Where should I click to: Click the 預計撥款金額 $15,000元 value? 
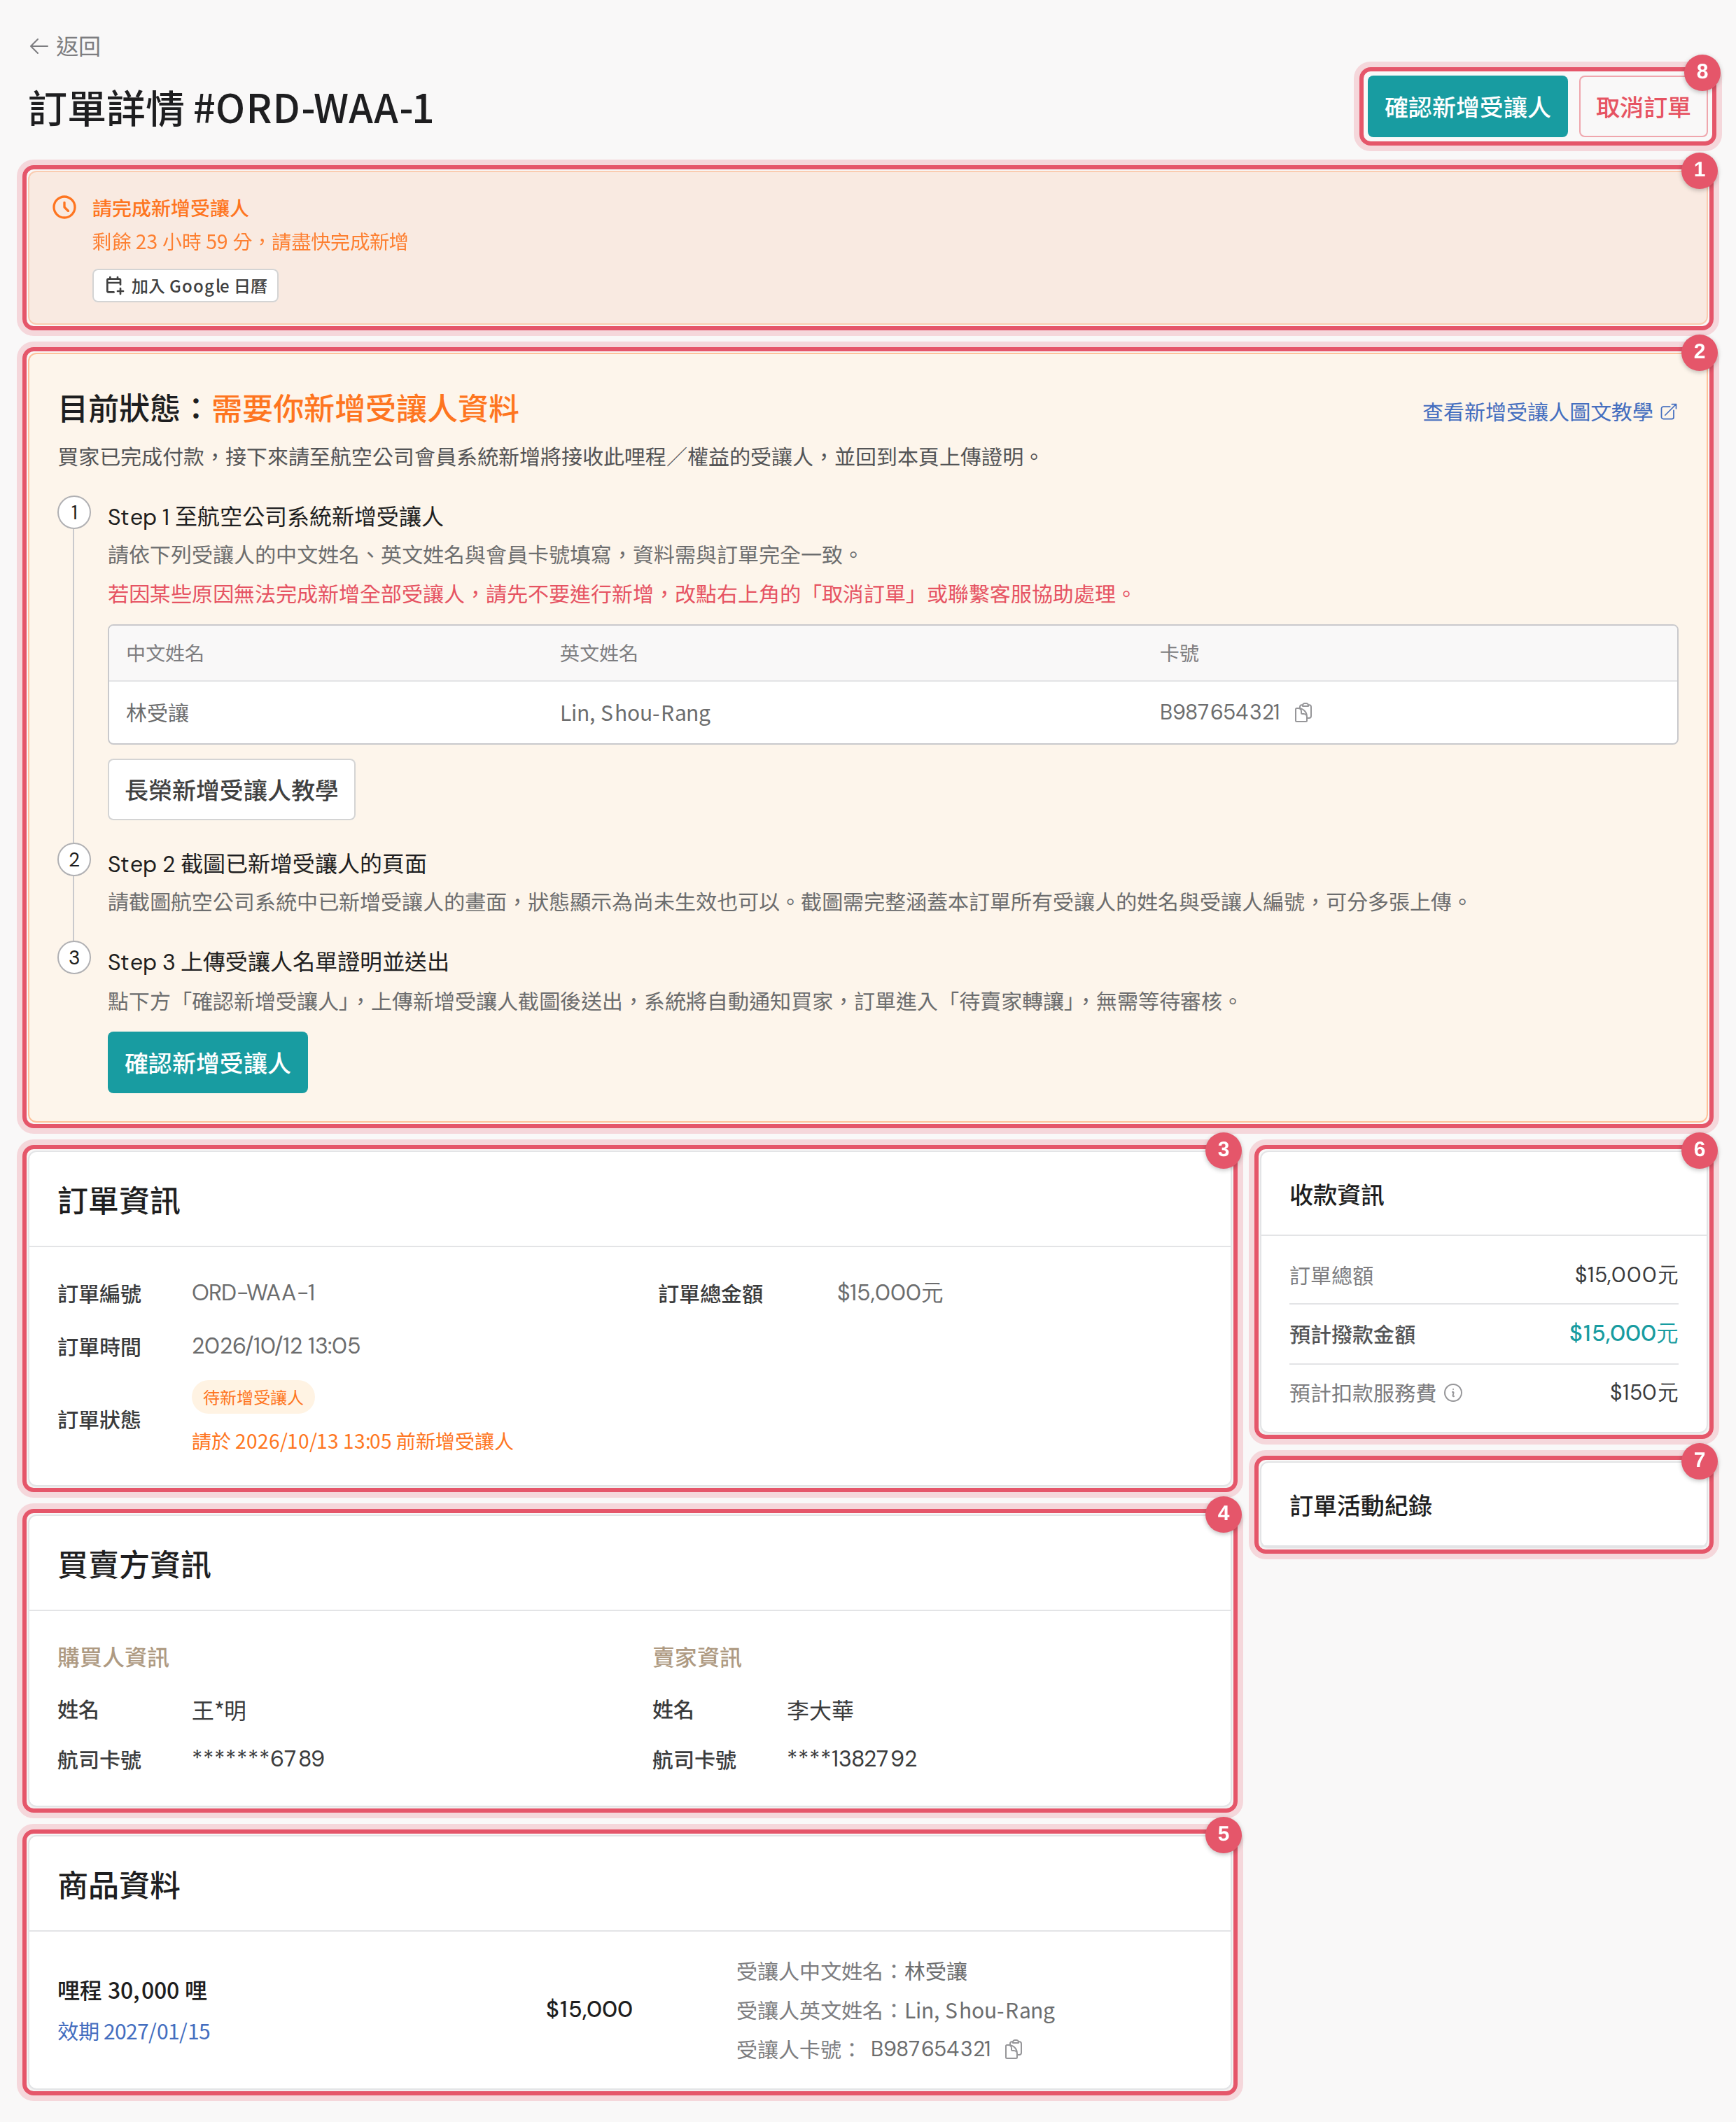click(1623, 1333)
